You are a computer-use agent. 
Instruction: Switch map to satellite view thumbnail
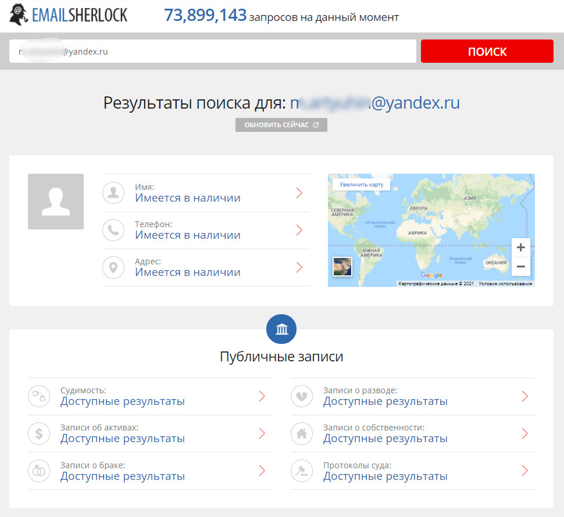coord(342,267)
